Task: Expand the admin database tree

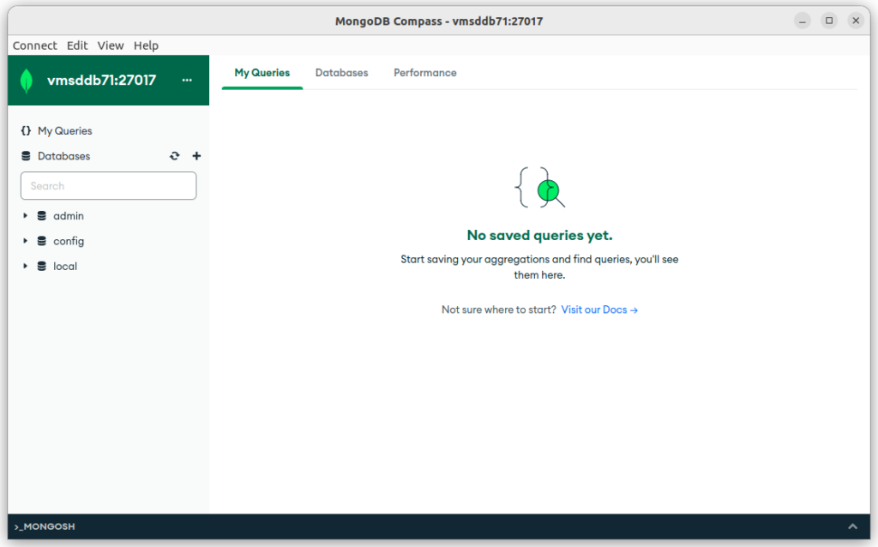Action: pos(25,215)
